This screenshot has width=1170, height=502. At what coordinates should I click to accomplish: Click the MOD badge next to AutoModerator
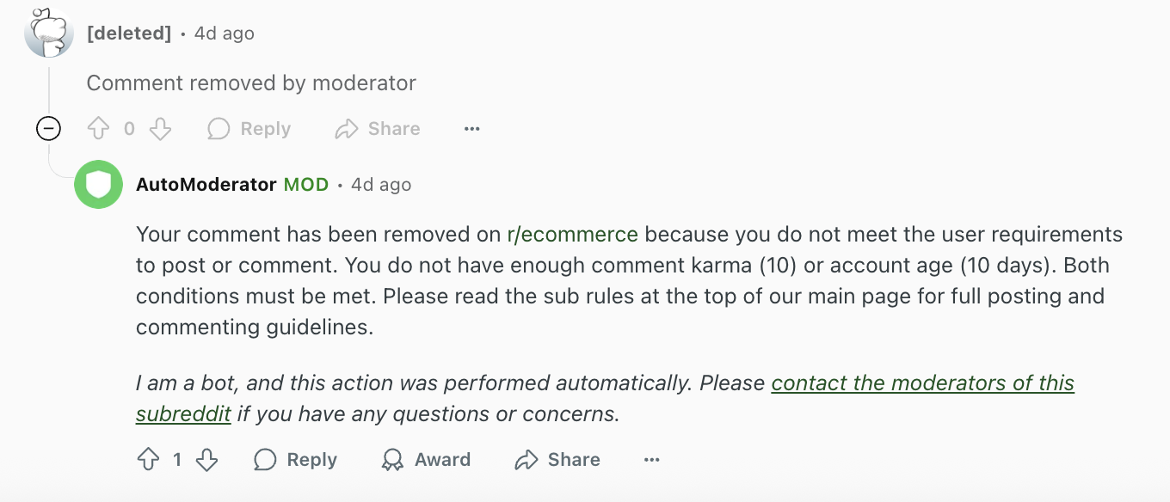pos(305,184)
